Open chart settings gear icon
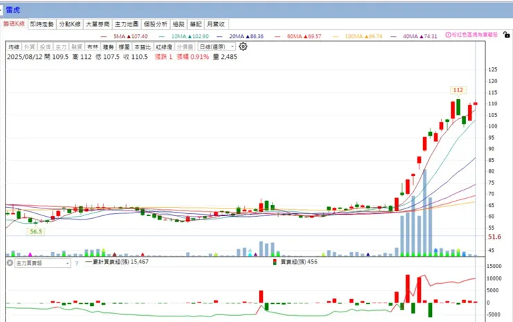This screenshot has width=513, height=322. [x=243, y=46]
